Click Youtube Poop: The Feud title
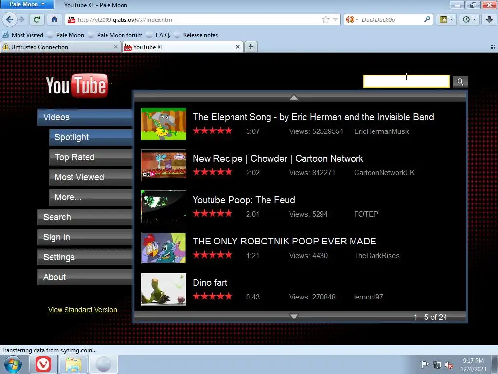The width and height of the screenshot is (498, 374). tap(244, 200)
